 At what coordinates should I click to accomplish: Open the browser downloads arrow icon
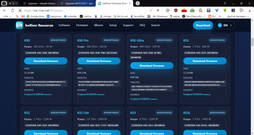(249, 11)
